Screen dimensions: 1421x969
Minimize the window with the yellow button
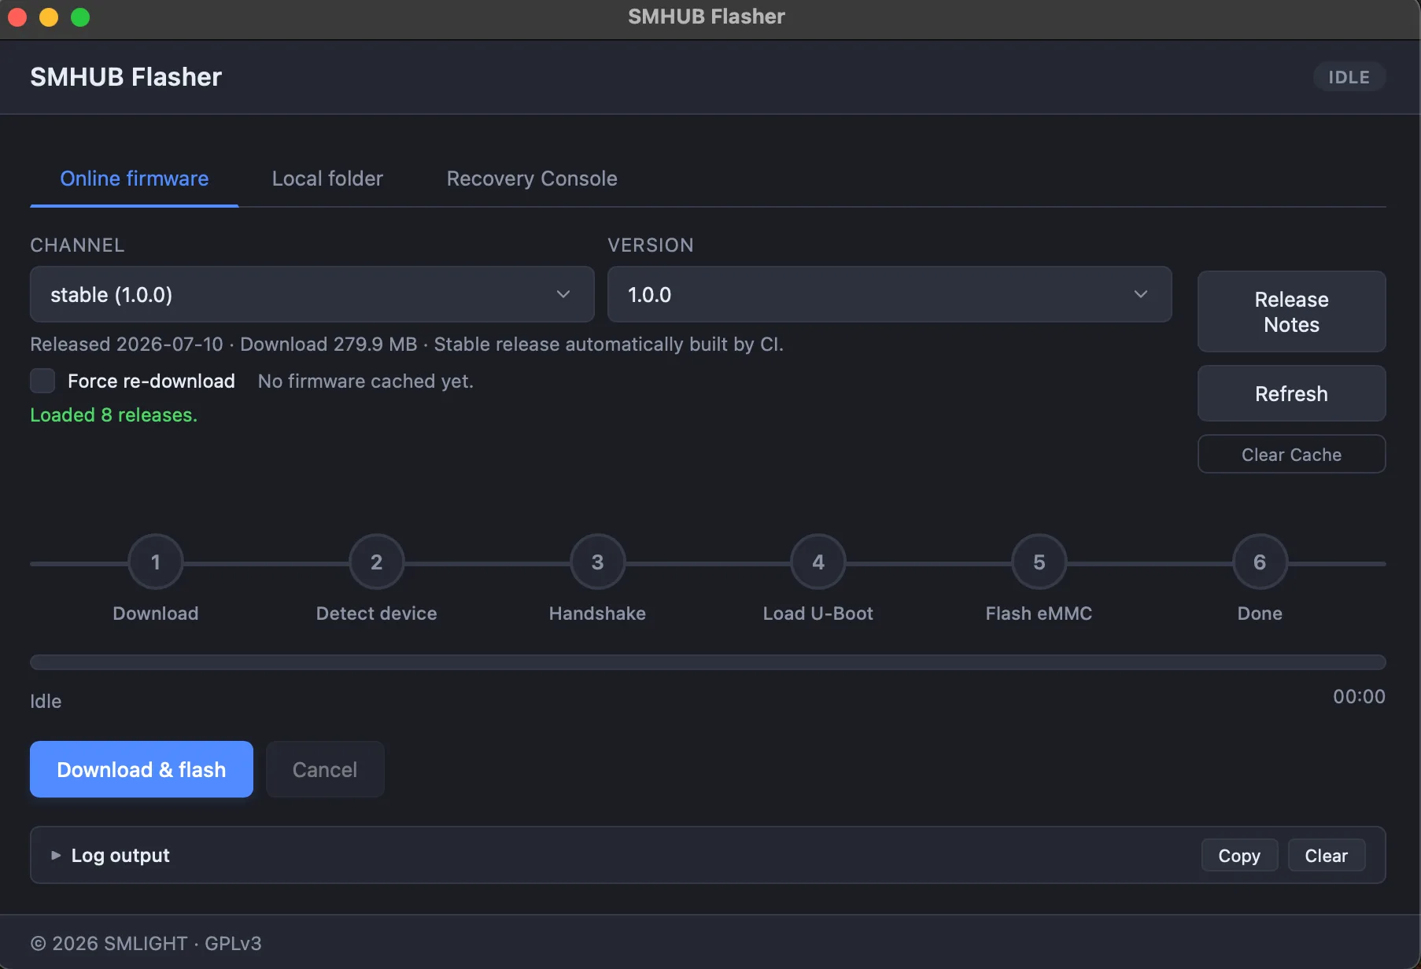tap(49, 17)
